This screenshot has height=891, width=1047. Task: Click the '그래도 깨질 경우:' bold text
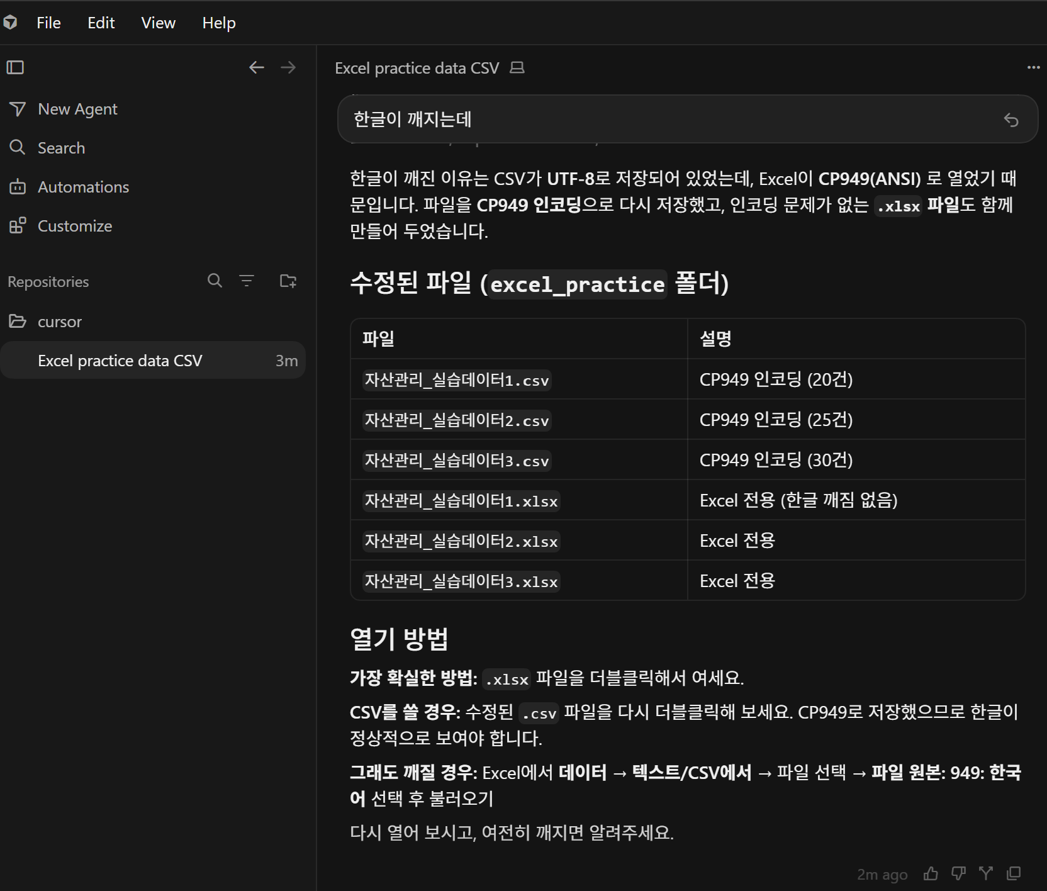413,773
